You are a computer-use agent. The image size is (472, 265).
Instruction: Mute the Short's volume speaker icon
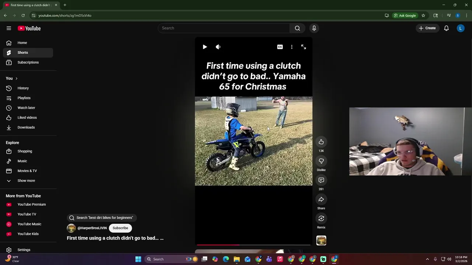tap(218, 47)
